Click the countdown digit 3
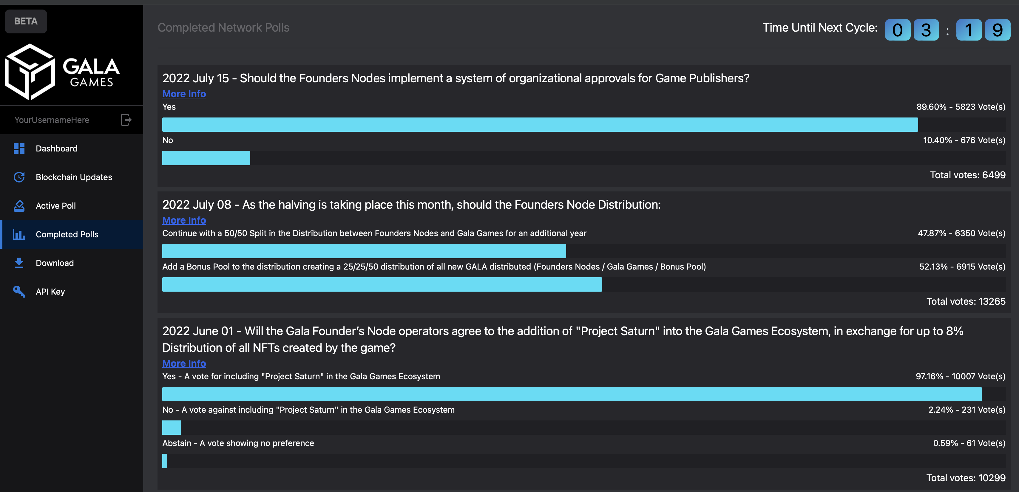This screenshot has width=1019, height=492. tap(926, 30)
